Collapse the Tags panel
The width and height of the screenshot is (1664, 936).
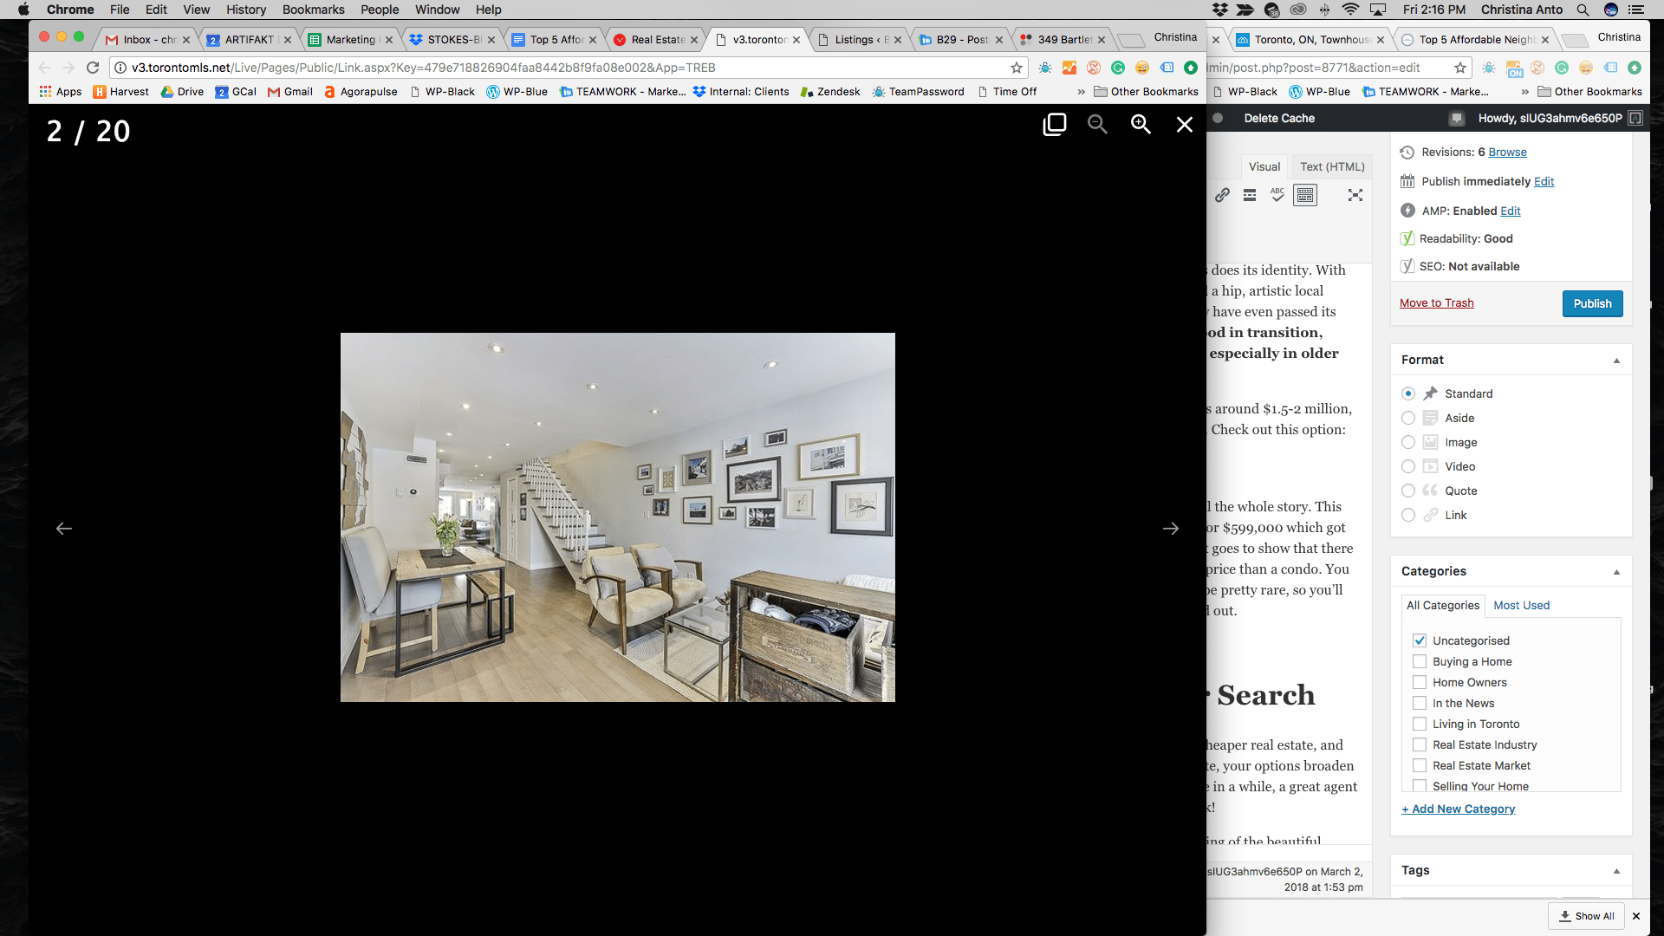pos(1616,871)
